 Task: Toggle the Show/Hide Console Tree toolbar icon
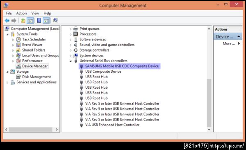pyautogui.click(x=30, y=20)
